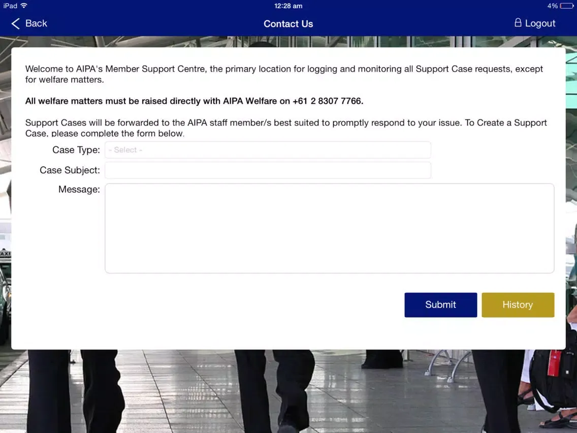Tap the Case Type label

tap(76, 150)
